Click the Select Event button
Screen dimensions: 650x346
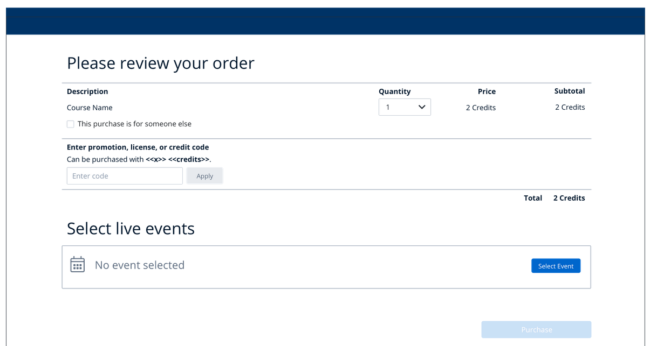(556, 266)
